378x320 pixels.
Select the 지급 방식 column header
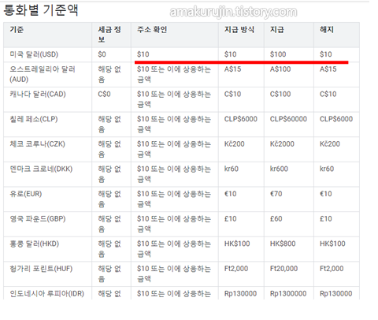coord(239,29)
